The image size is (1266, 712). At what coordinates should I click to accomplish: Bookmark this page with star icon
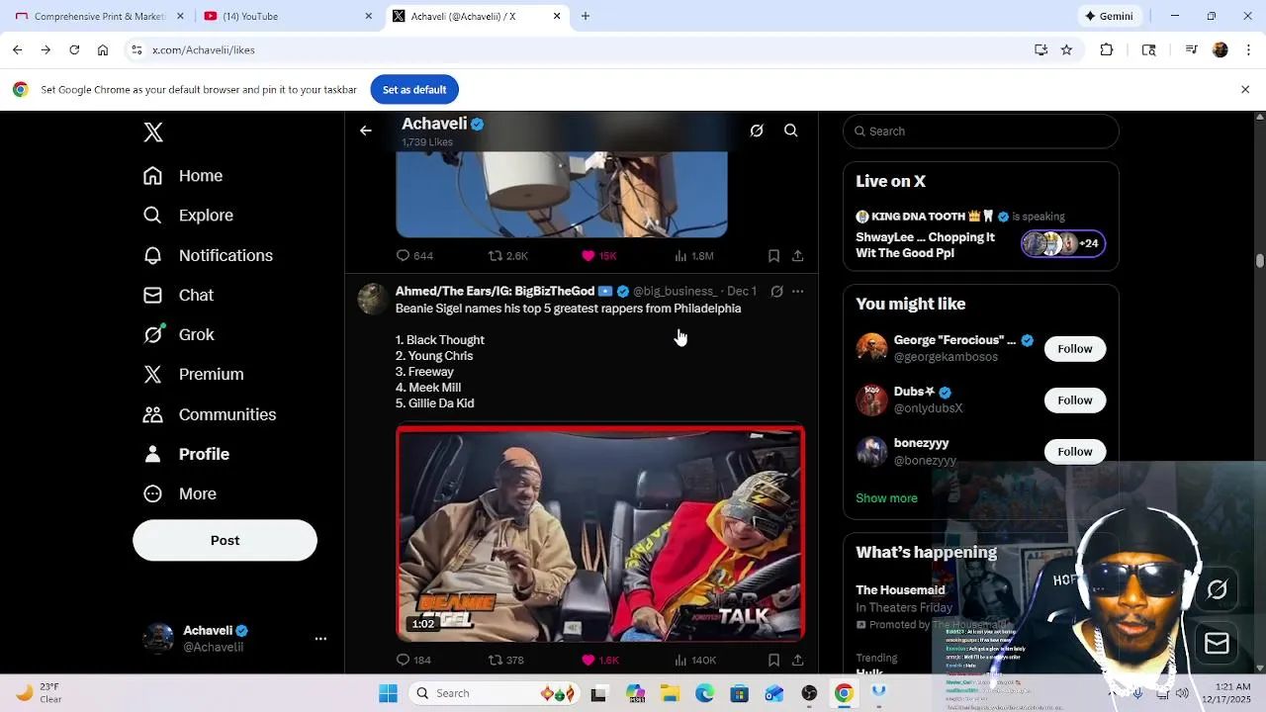pyautogui.click(x=1066, y=49)
